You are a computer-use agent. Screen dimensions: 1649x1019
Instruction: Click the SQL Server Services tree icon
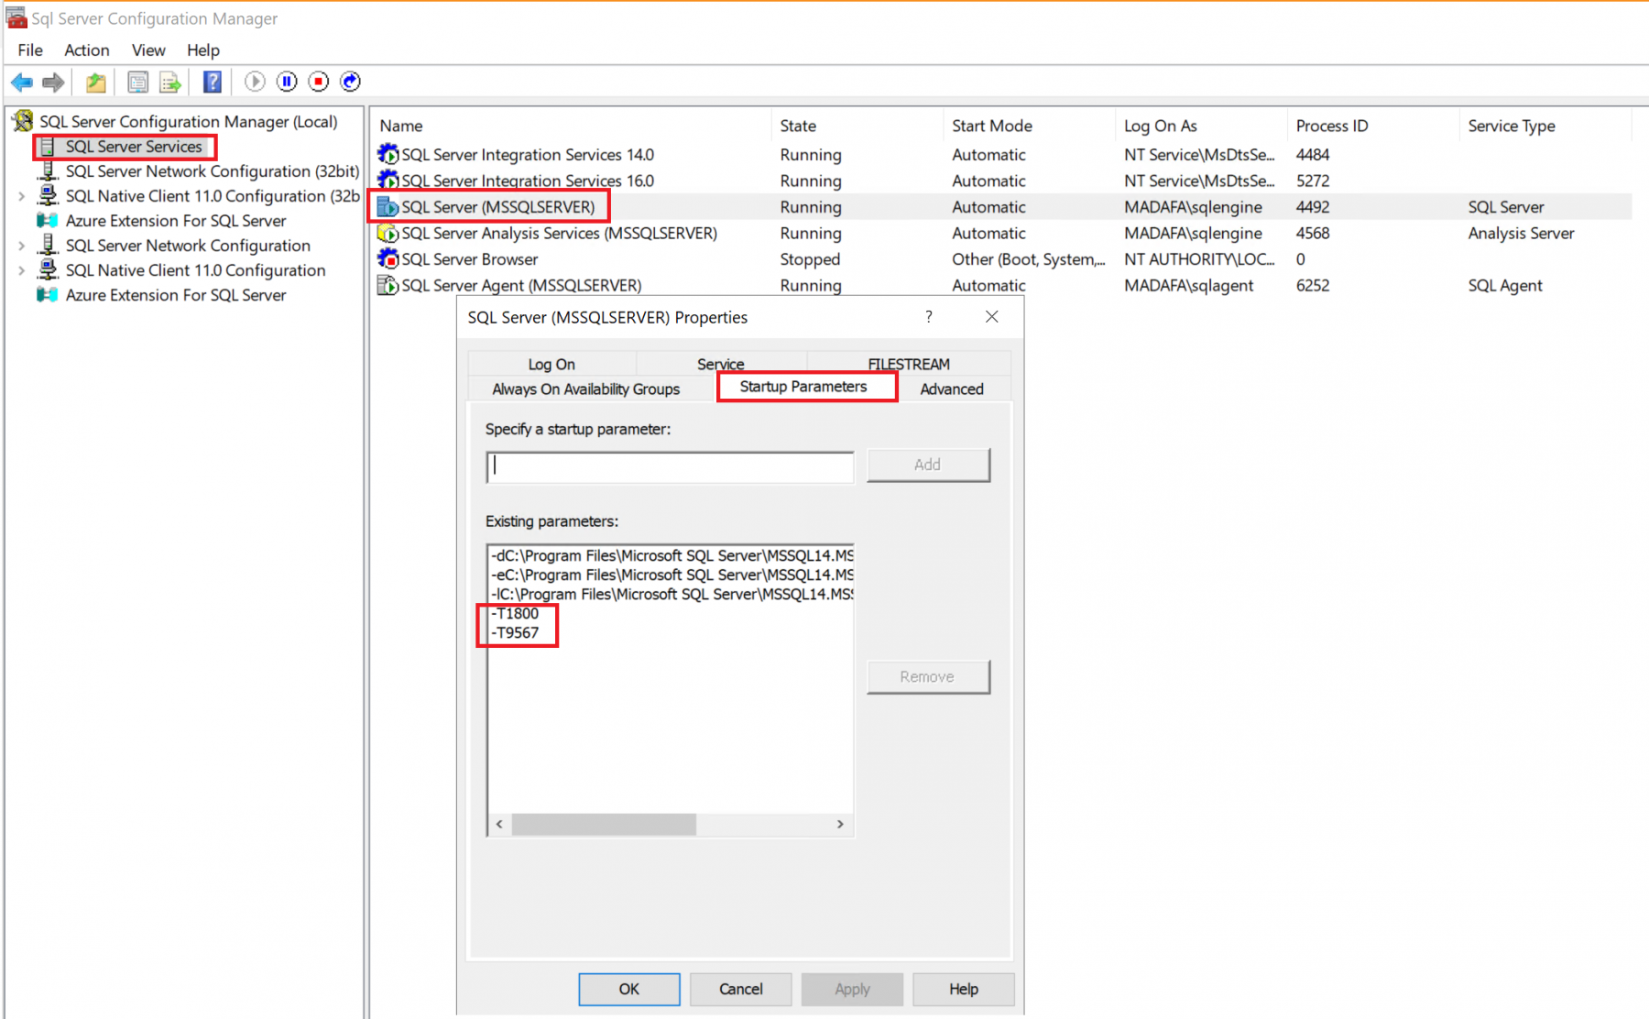pyautogui.click(x=48, y=147)
